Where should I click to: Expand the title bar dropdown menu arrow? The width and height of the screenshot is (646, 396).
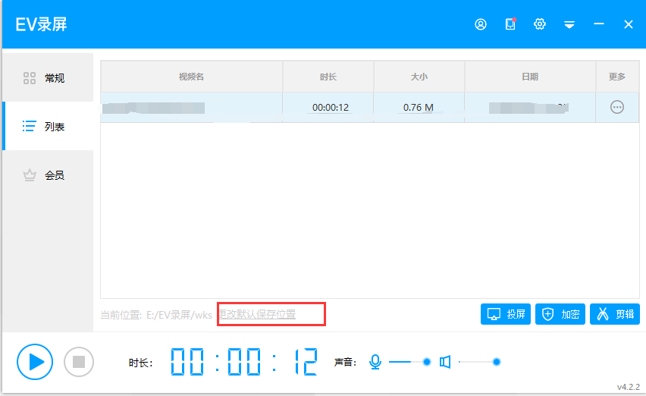[x=569, y=25]
